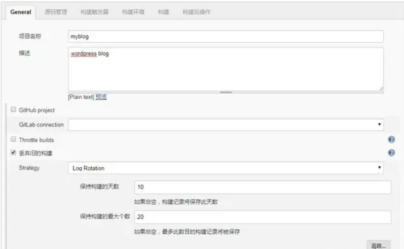Select the General tab
The height and width of the screenshot is (249, 404).
[x=21, y=12]
